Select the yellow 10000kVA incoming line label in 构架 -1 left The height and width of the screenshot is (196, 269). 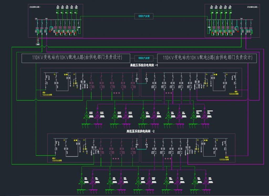(47, 94)
